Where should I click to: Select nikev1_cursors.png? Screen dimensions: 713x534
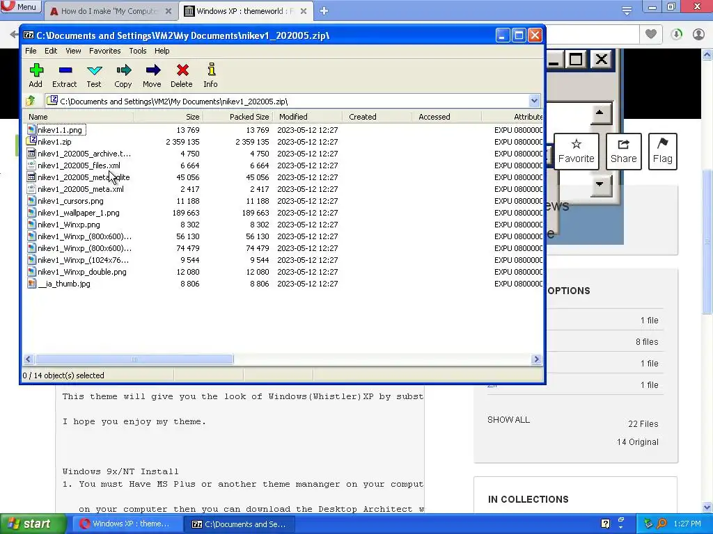click(70, 201)
